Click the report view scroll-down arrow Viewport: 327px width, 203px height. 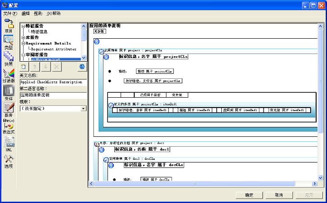320,178
